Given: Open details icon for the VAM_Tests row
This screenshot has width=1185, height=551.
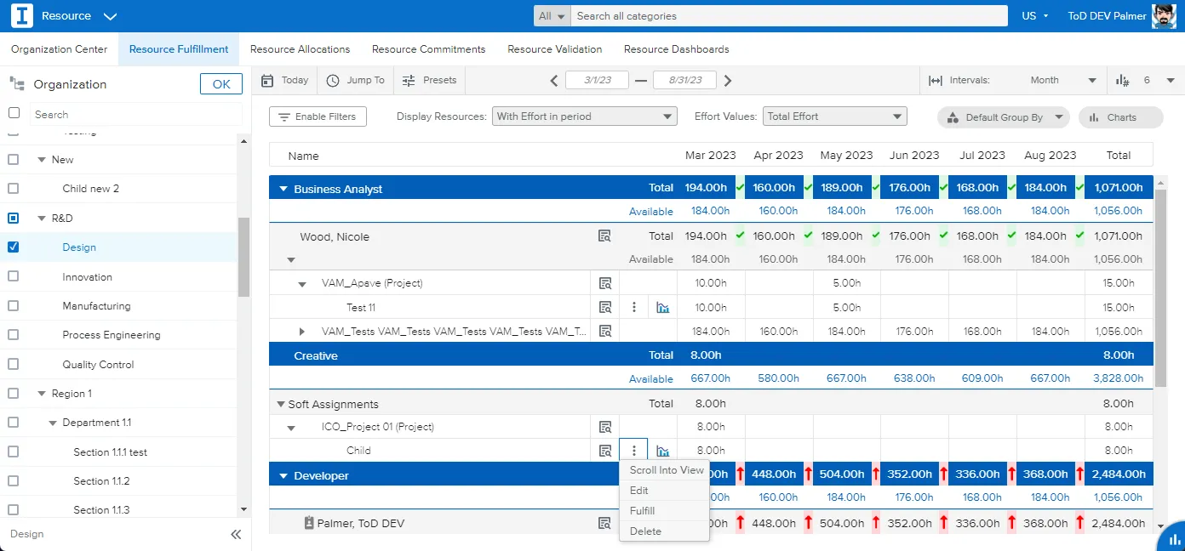Looking at the screenshot, I should pyautogui.click(x=604, y=331).
